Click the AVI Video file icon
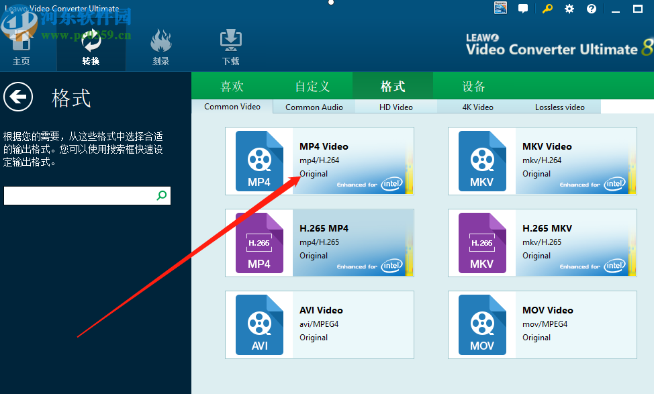This screenshot has height=394, width=654. [259, 325]
